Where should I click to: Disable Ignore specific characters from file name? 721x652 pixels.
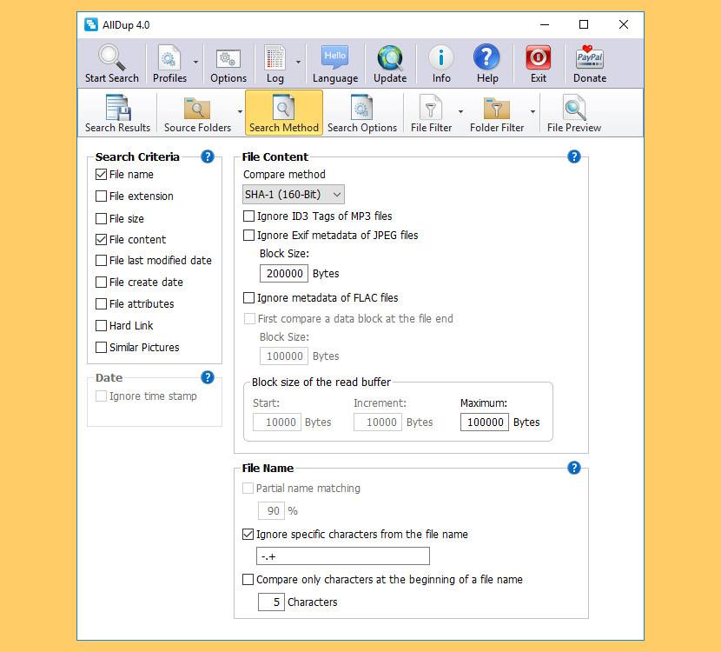(248, 534)
